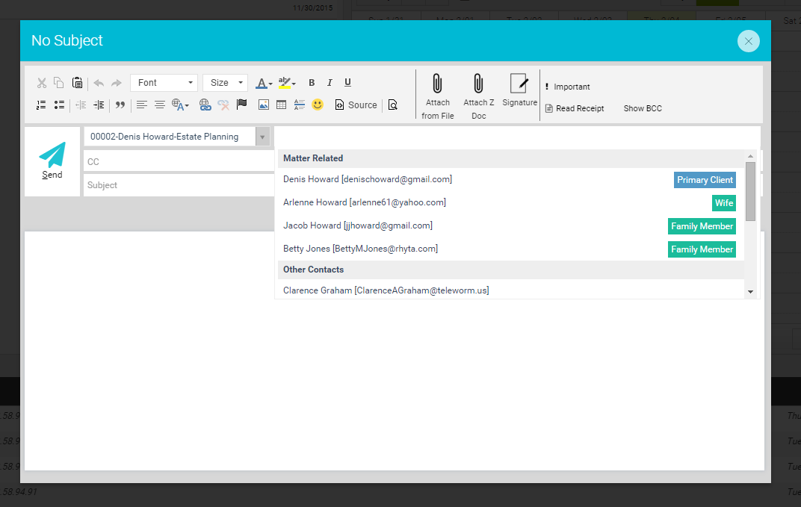Redo the last edit
The width and height of the screenshot is (801, 507).
click(x=117, y=83)
